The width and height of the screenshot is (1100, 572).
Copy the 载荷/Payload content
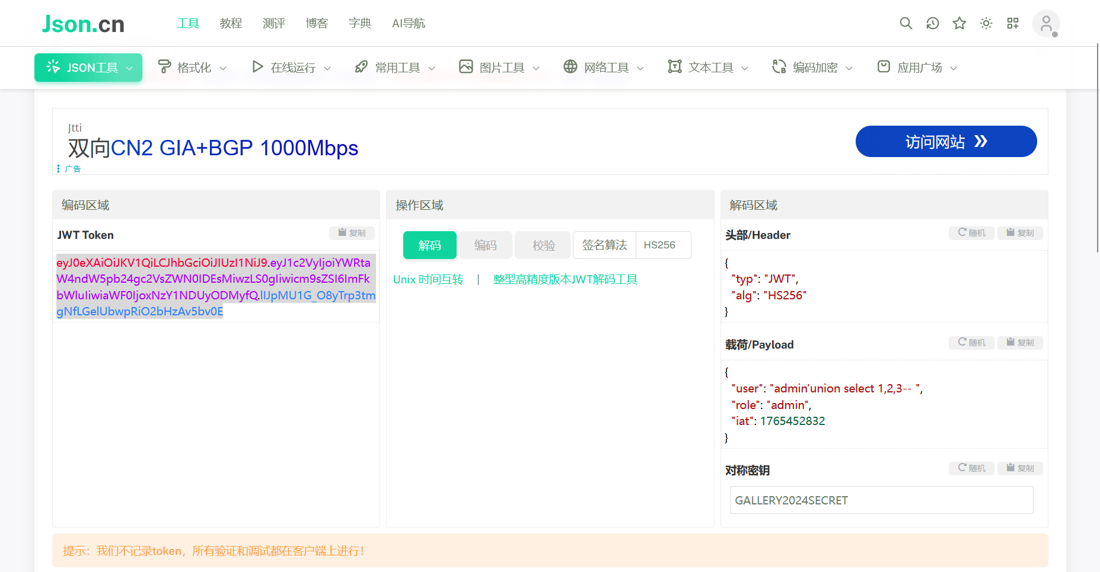1020,343
